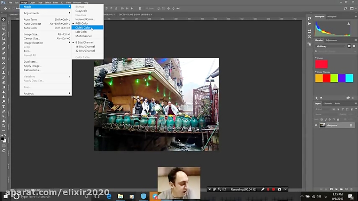Select the Hand tool
The width and height of the screenshot is (358, 201).
click(4, 121)
